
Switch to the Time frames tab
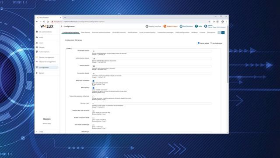pyautogui.click(x=85, y=32)
